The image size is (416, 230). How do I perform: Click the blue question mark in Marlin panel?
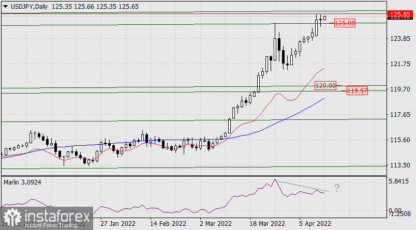point(337,188)
